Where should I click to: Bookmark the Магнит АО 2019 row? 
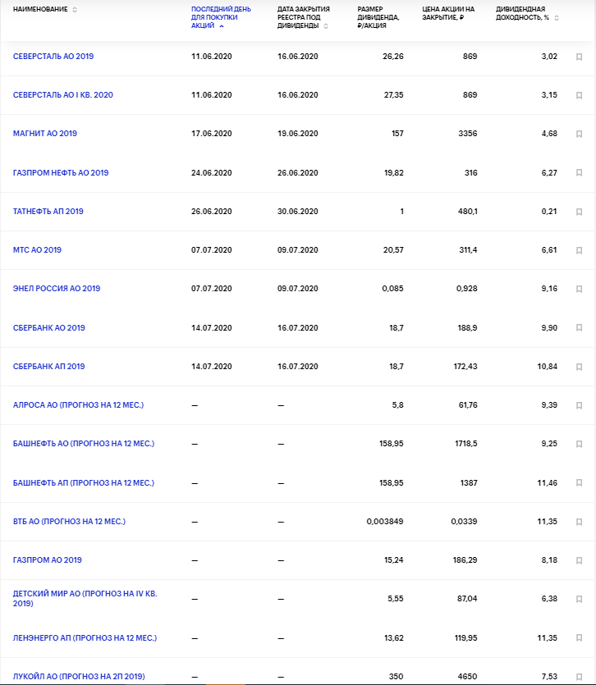point(579,134)
